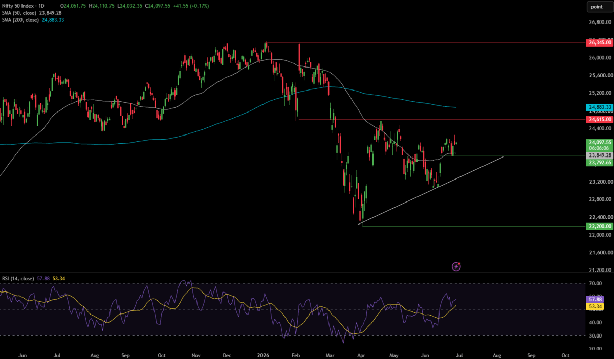Click the red 24,615.00 resistance price label
Viewport: 614px width, 359px height.
[x=599, y=119]
